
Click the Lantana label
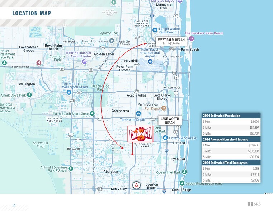pyautogui.click(x=179, y=143)
